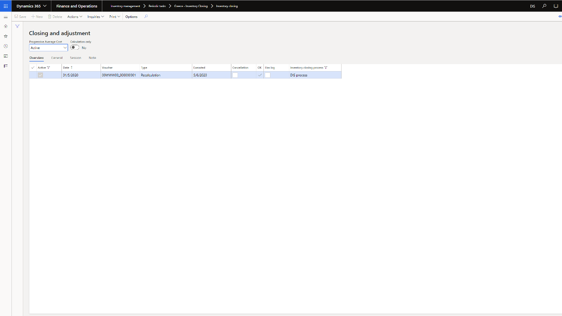The width and height of the screenshot is (562, 316).
Task: Click the Type column header
Action: pos(166,68)
